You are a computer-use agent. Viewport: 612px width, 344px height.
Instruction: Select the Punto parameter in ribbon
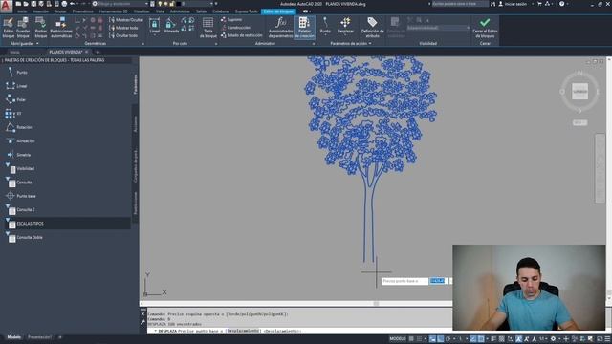[x=325, y=26]
